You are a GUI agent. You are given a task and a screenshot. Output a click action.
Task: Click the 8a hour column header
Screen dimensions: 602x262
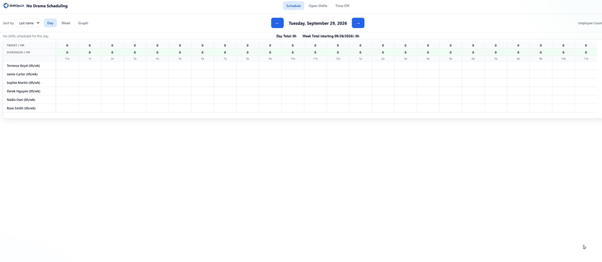(248, 59)
